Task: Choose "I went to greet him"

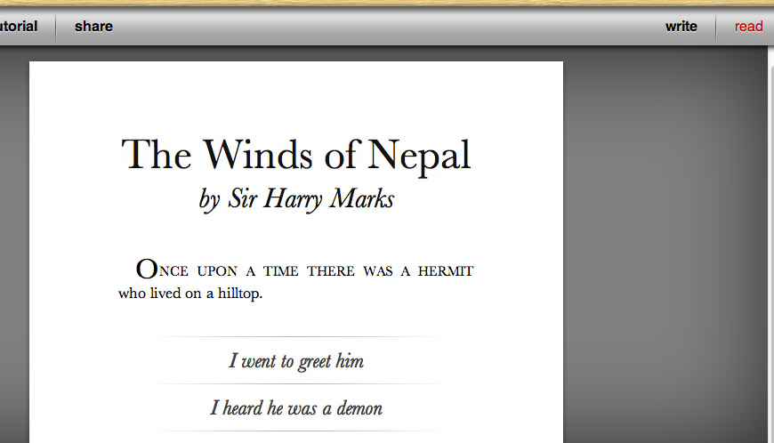Action: coord(296,361)
